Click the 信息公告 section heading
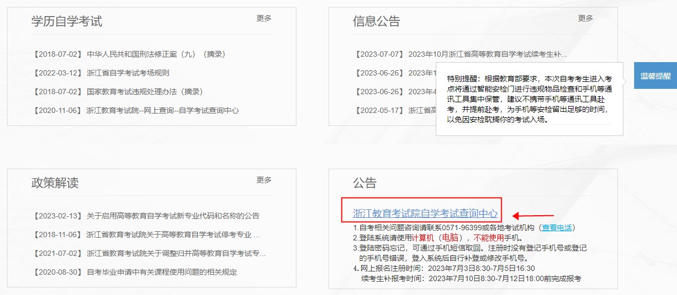 pyautogui.click(x=376, y=21)
